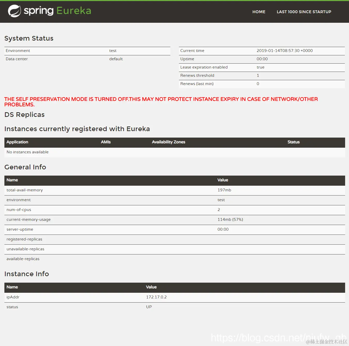
Task: Open the HOME navigation link
Action: click(x=259, y=12)
